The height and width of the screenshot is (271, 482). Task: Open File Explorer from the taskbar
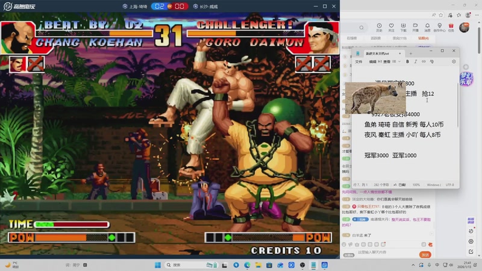tap(258, 265)
